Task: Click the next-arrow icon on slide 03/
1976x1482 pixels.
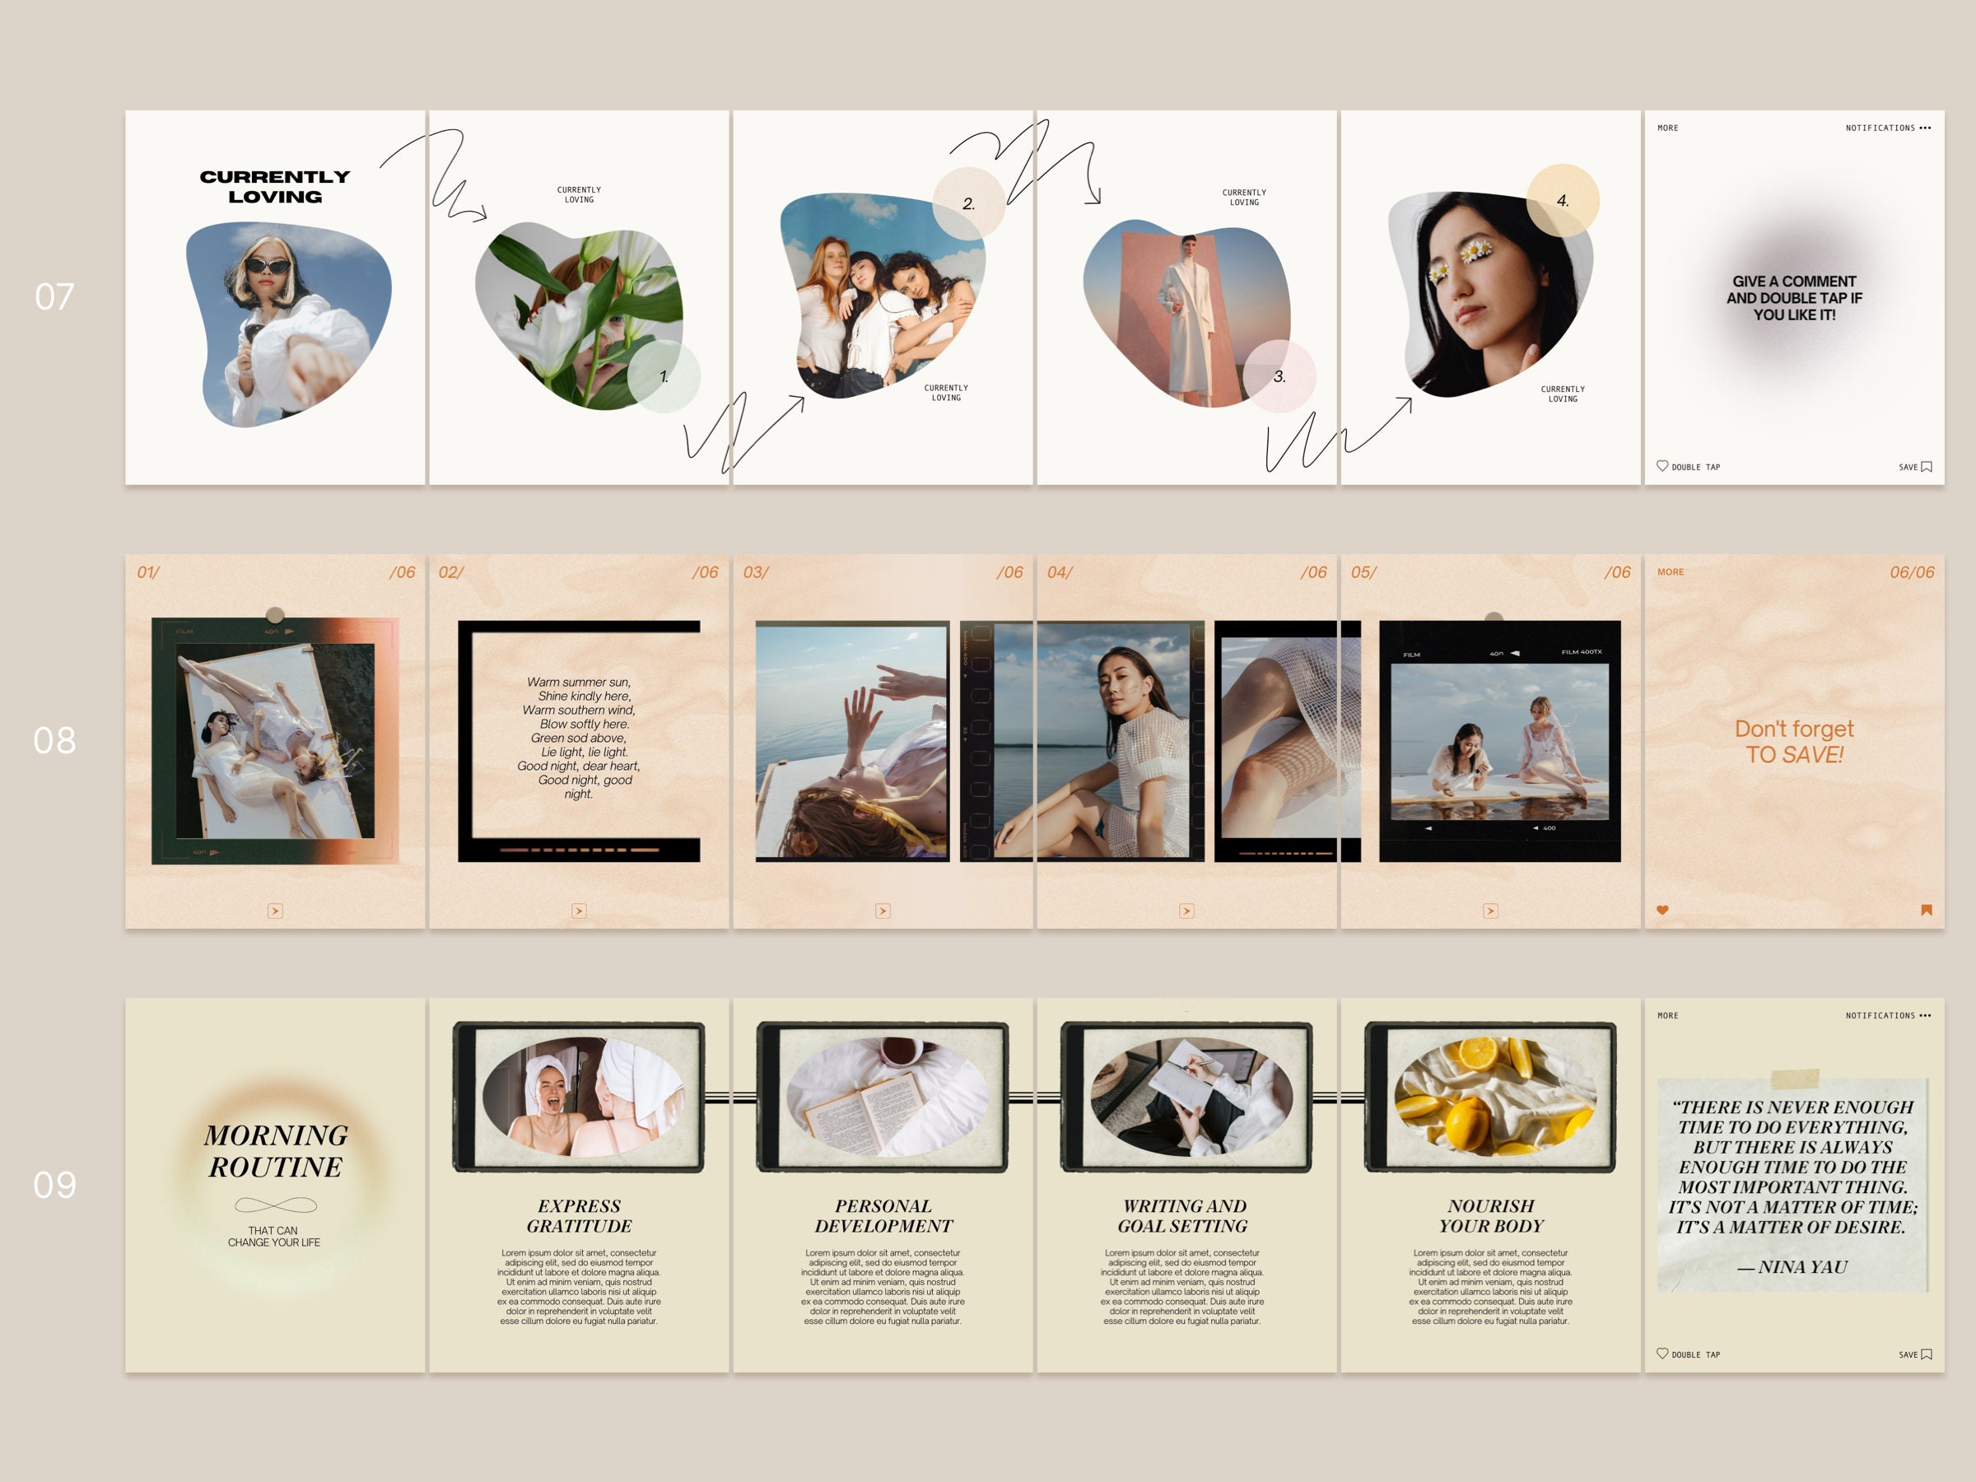Action: click(883, 911)
